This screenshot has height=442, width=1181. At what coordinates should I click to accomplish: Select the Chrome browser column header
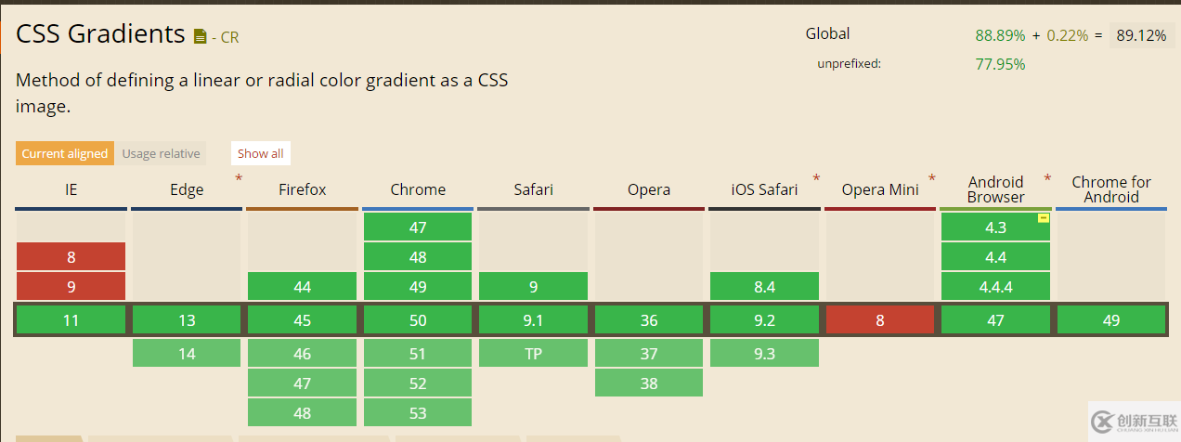click(418, 189)
